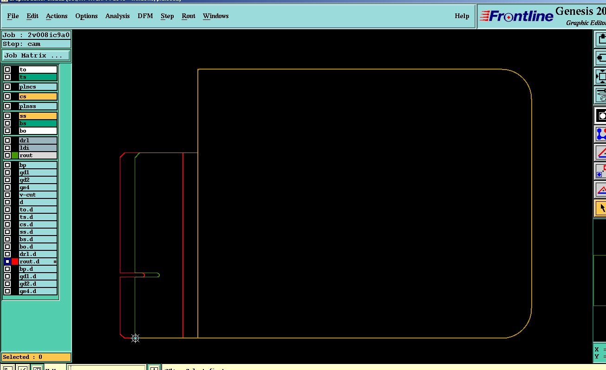Screen dimensions: 606x370
Task: Toggle display checkbox for layer drl
Action: (7, 140)
